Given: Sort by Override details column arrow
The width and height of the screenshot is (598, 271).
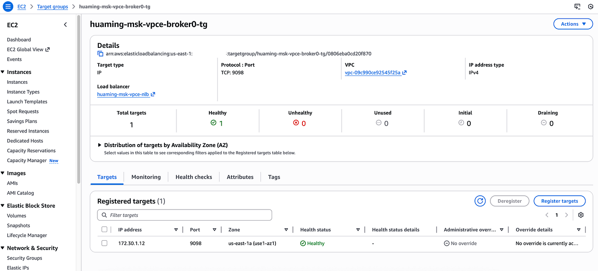Looking at the screenshot, I should 579,230.
